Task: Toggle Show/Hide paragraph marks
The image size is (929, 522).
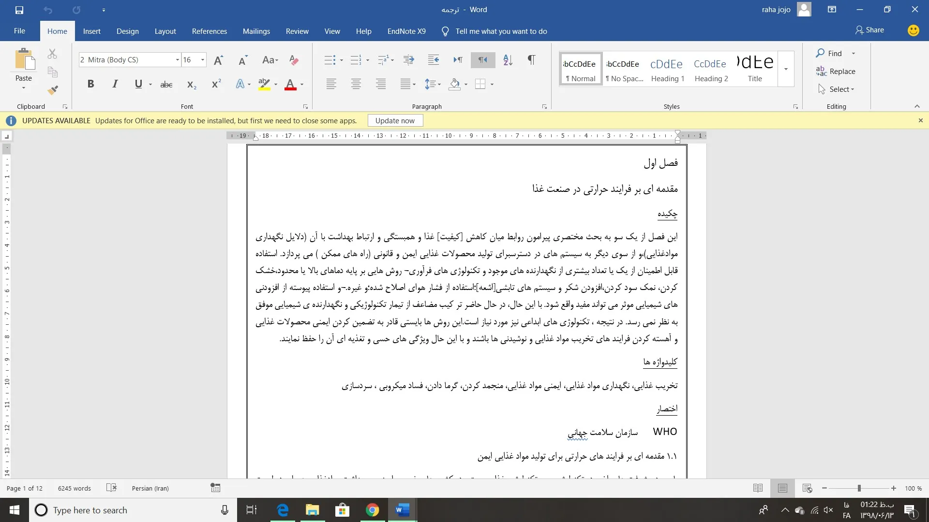Action: [531, 60]
